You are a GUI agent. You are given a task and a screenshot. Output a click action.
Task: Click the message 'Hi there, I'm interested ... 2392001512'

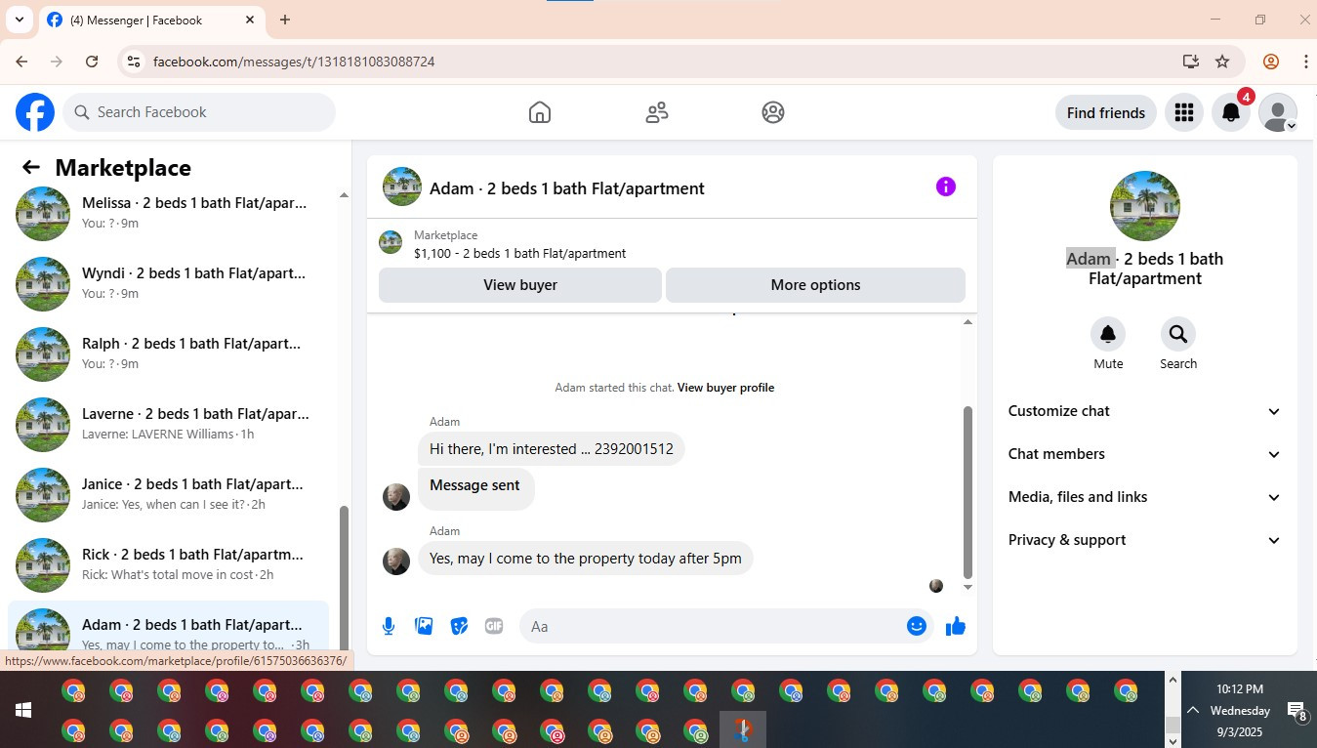pyautogui.click(x=552, y=449)
